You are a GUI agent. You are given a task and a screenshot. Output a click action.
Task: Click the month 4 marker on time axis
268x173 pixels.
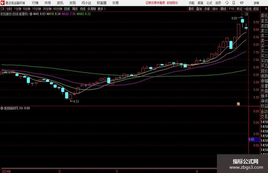(197, 171)
